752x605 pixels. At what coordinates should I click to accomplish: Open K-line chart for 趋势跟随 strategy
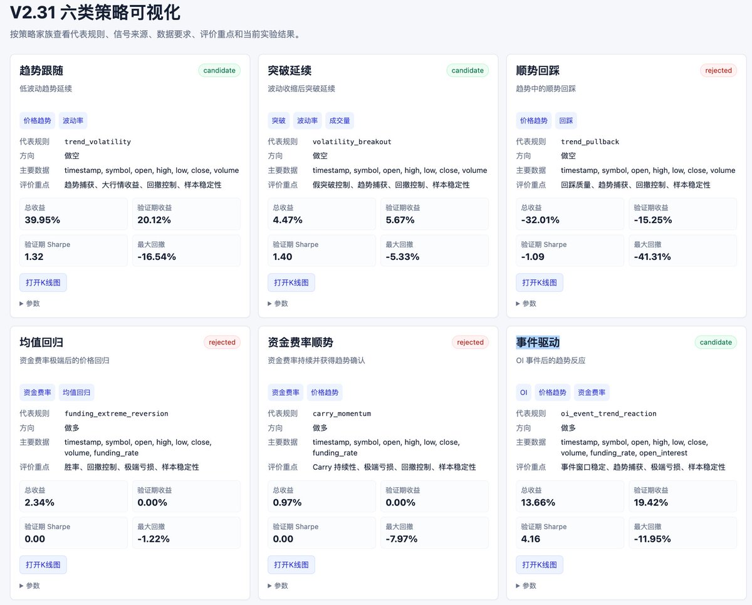(43, 282)
